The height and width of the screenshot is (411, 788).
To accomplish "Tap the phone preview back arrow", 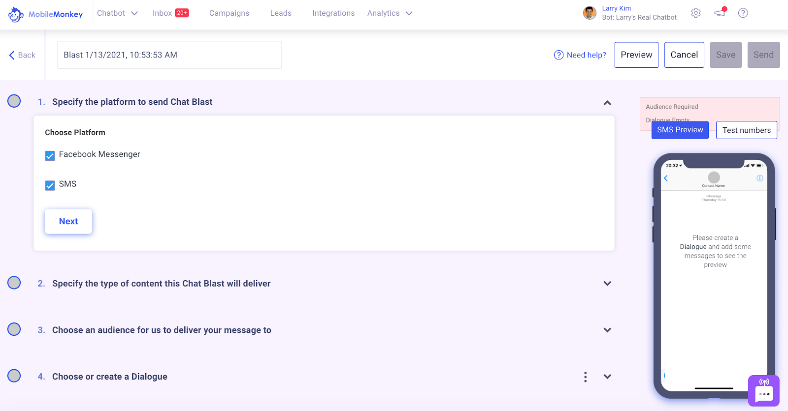I will point(666,178).
